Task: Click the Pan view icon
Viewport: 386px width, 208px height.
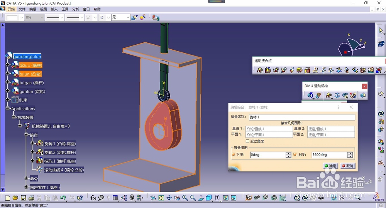Action: [169, 198]
